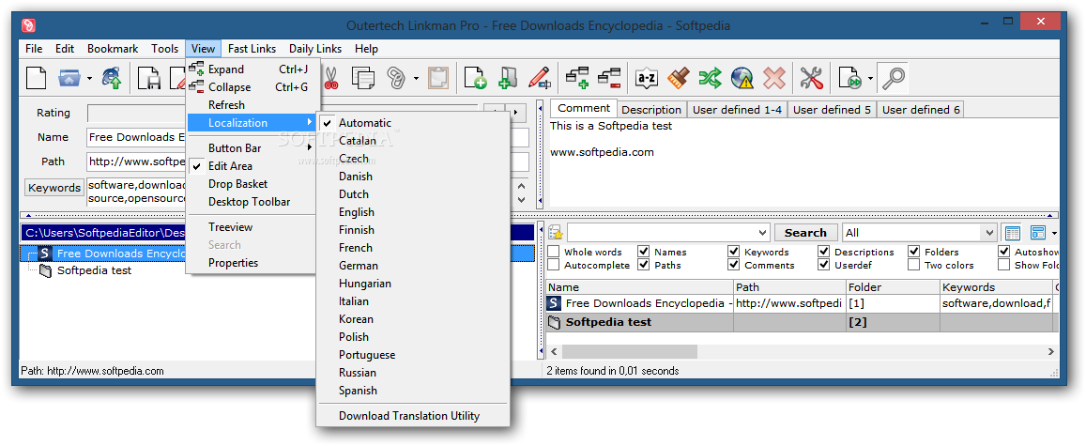Click into the Comment text area
Screen dimensions: 1086x446
[803, 162]
